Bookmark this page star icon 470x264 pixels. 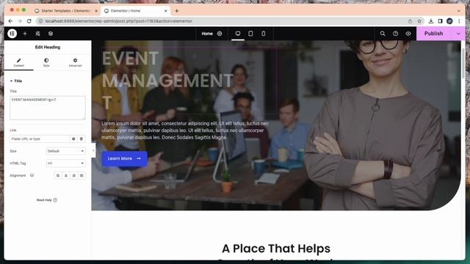pyautogui.click(x=419, y=21)
